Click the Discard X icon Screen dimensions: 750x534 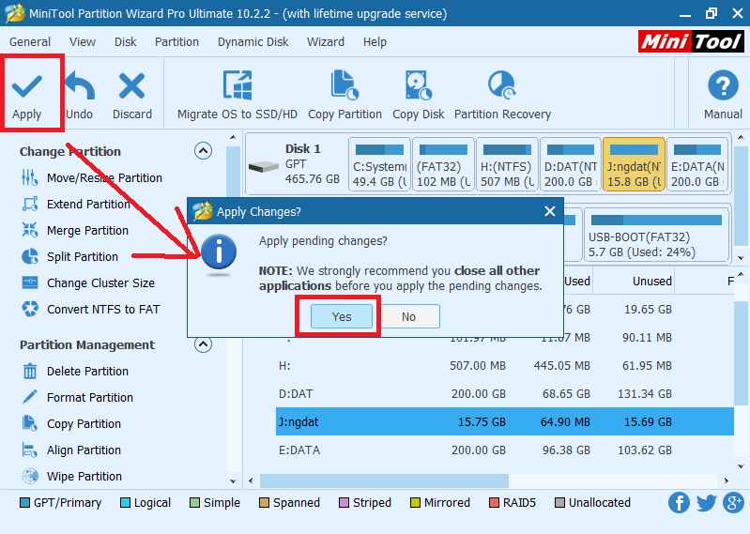132,85
